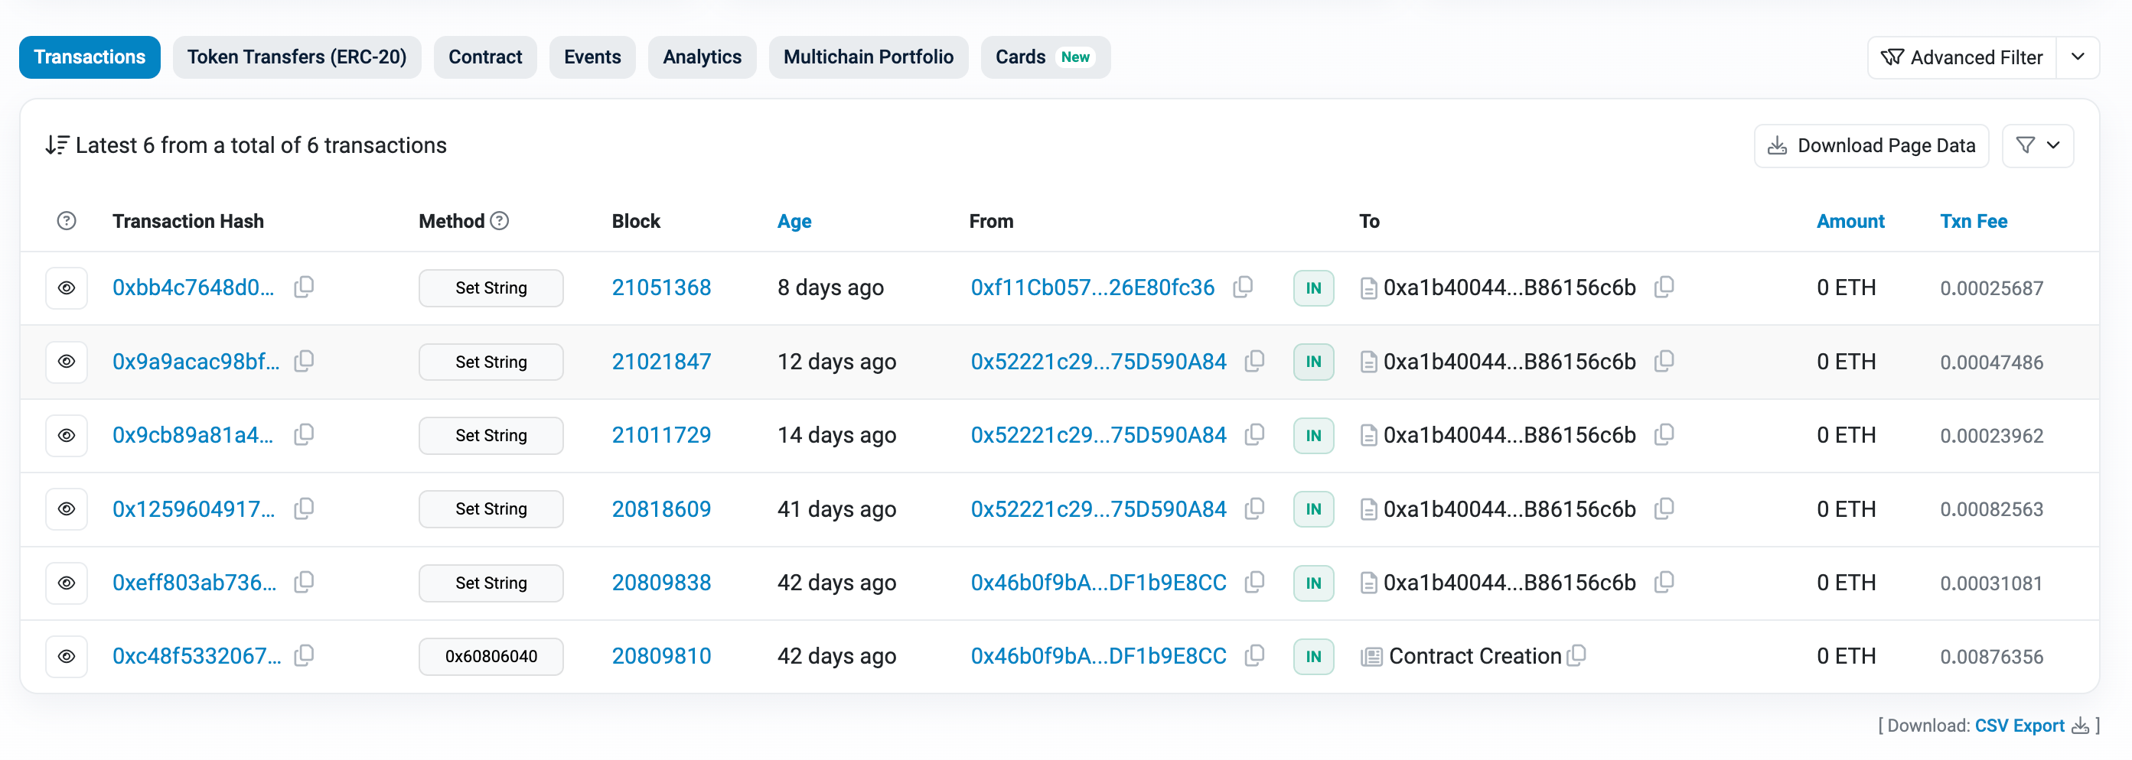Copy From address 0xf11Cb057...26E80fc36
Screen dimensions: 2132x760
[x=1242, y=287]
